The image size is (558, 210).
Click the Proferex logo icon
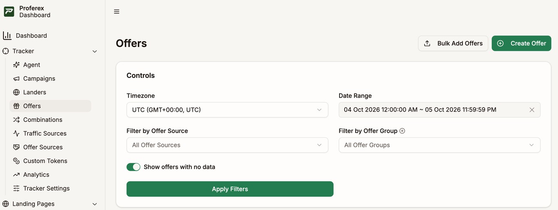9,12
